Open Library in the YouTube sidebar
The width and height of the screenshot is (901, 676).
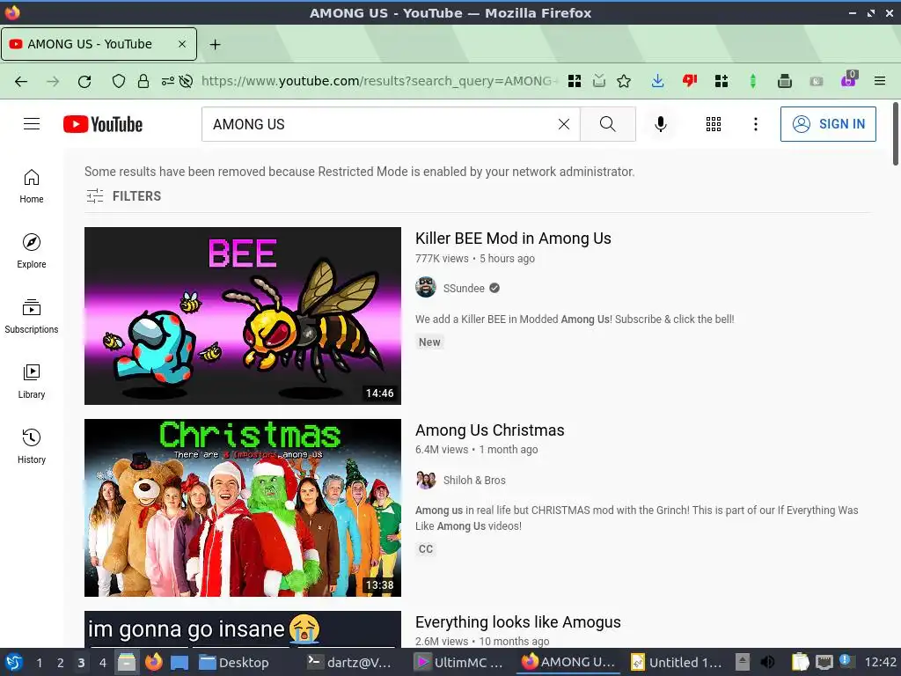(x=32, y=382)
